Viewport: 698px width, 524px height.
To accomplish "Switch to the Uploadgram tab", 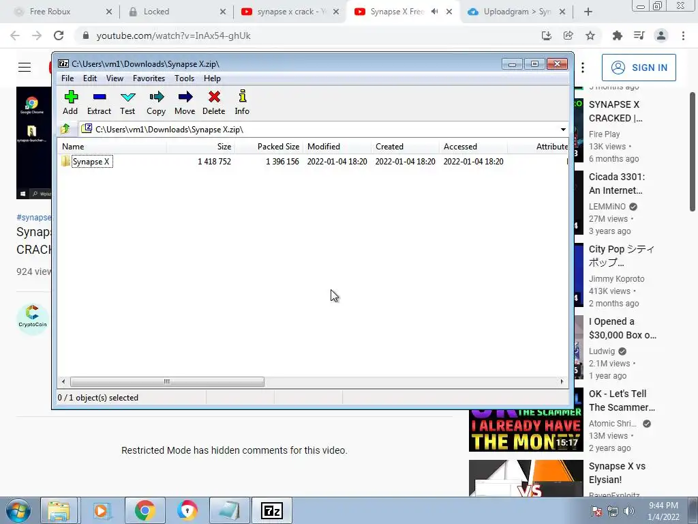I will click(517, 12).
